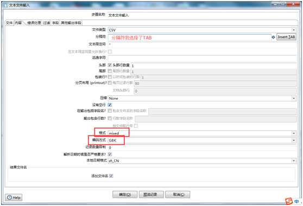Open the 错误处理 tab
The height and width of the screenshot is (206, 303).
click(34, 23)
